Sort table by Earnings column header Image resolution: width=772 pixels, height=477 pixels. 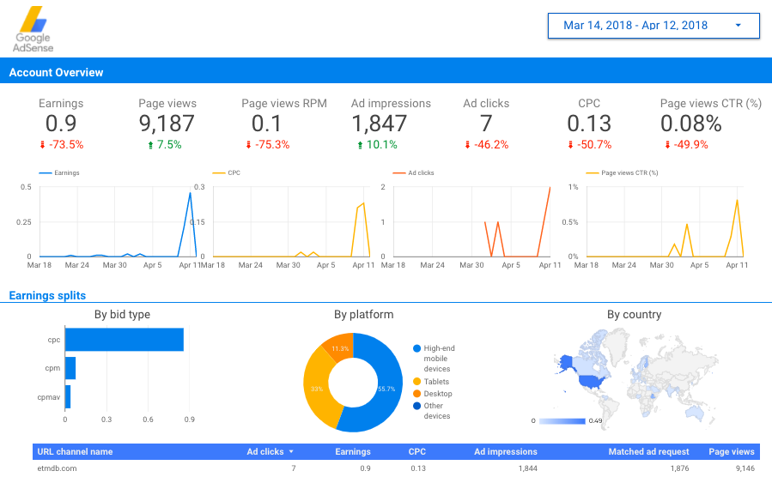[x=353, y=451]
